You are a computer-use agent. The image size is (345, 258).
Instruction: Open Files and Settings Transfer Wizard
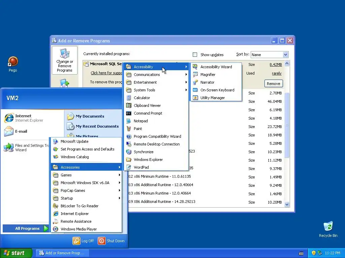pos(26,148)
